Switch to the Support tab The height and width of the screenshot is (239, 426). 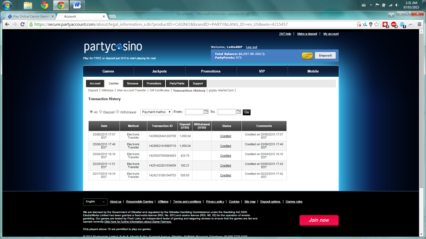(198, 84)
